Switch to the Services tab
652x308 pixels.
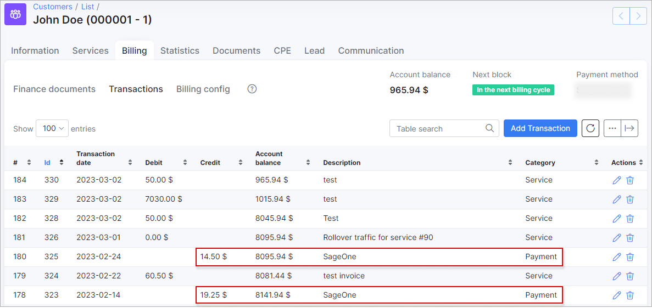tap(91, 50)
